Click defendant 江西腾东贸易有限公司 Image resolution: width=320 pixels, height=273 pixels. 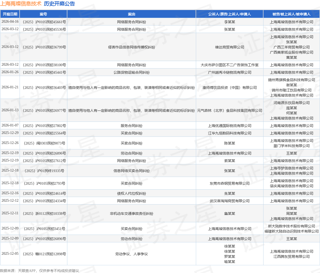[292, 257]
